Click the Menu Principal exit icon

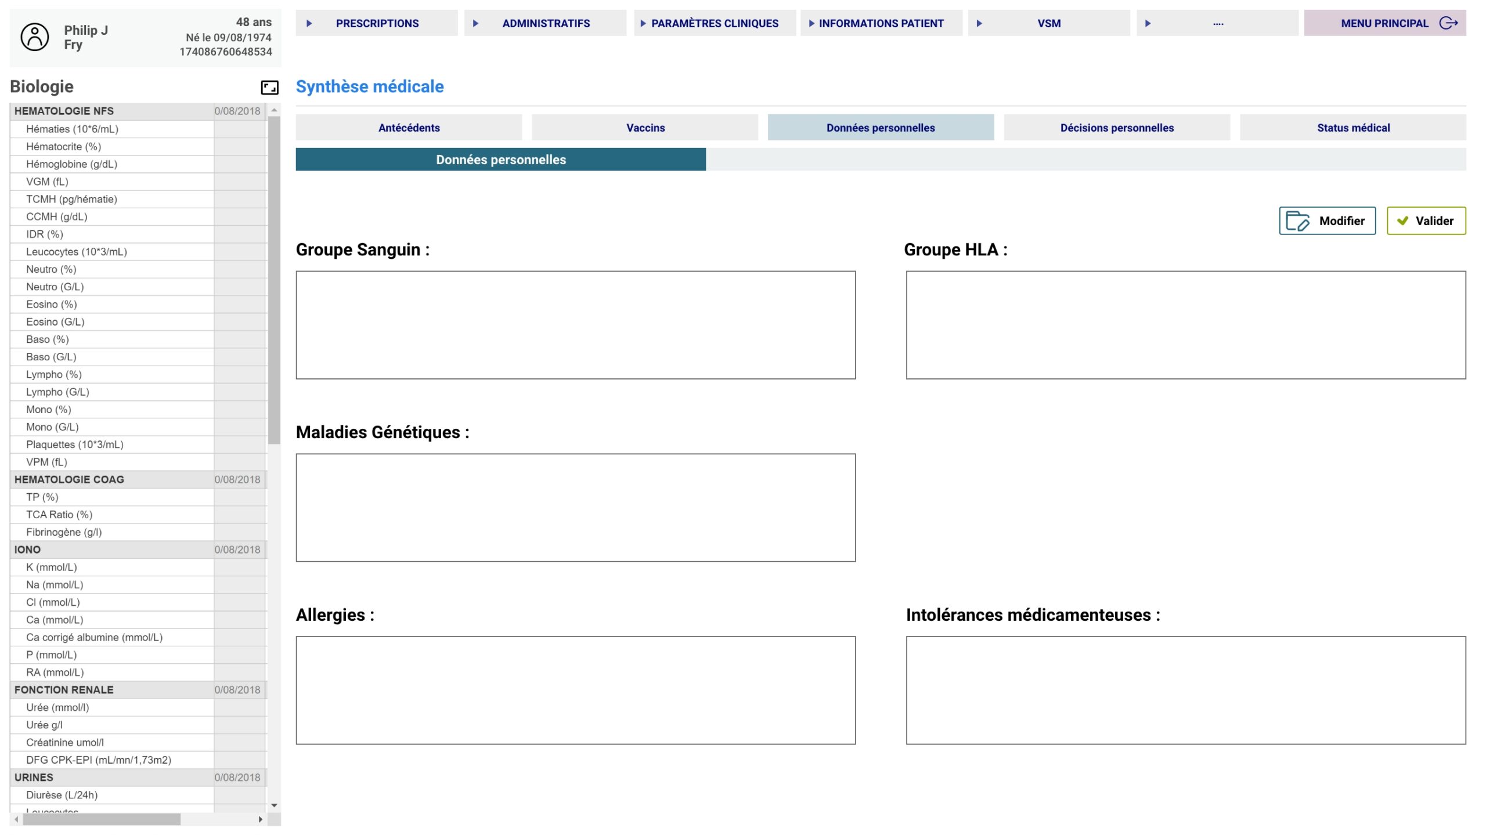(x=1449, y=23)
